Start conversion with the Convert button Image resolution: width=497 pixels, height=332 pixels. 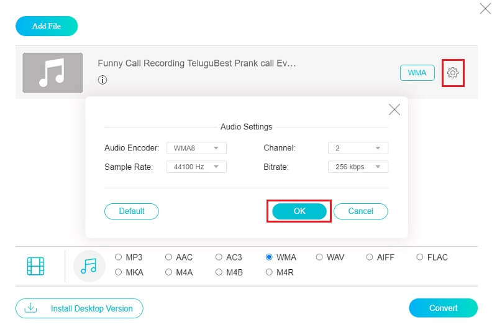443,308
